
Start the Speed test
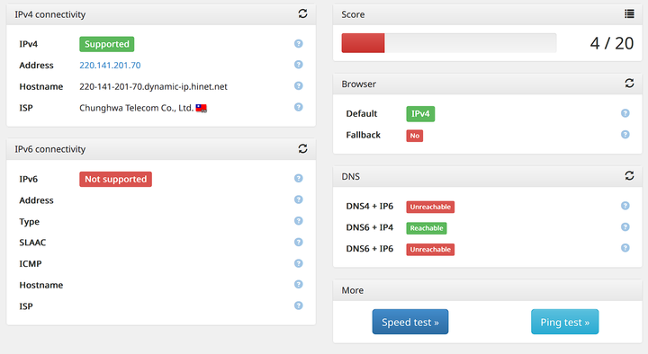click(x=410, y=322)
